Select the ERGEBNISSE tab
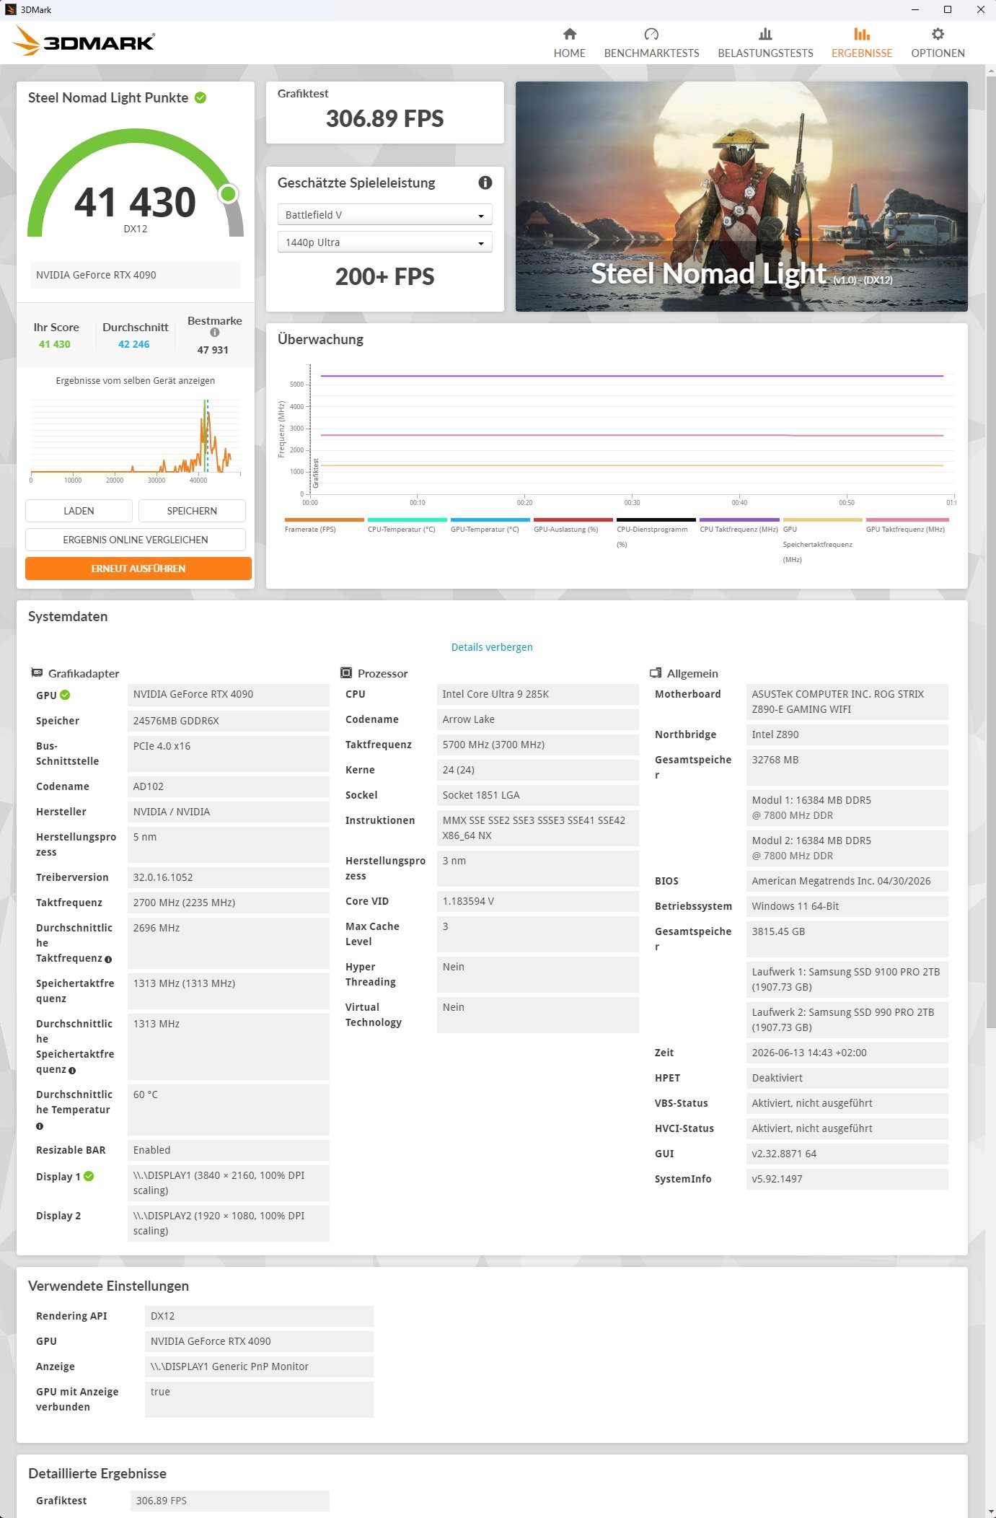Image resolution: width=996 pixels, height=1518 pixels. [862, 43]
